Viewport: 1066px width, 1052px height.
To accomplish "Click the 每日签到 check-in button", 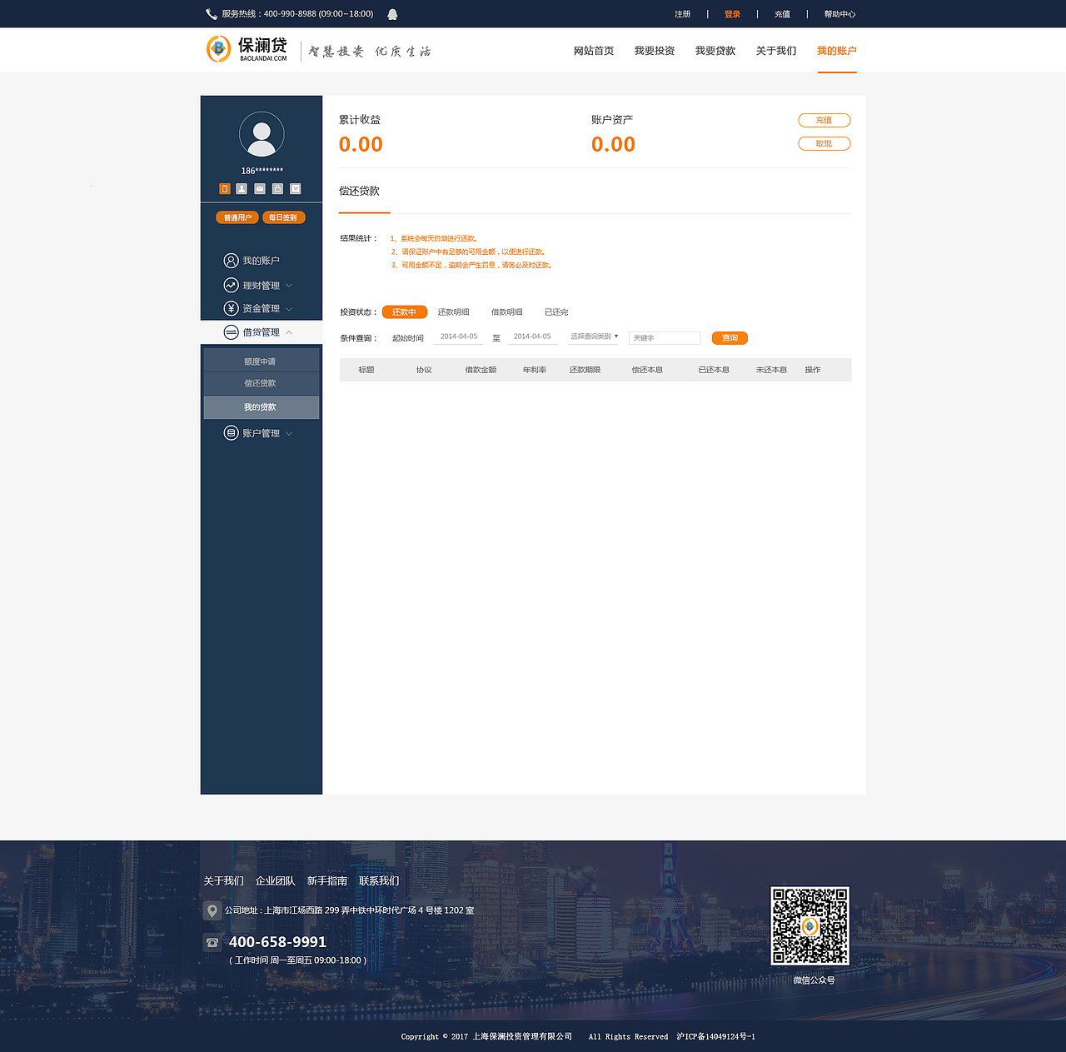I will click(x=284, y=217).
